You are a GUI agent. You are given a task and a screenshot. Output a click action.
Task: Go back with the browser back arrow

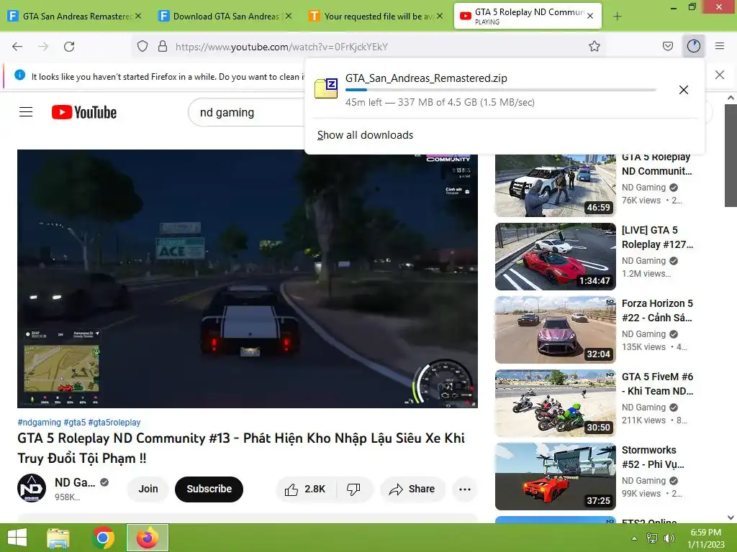pos(17,47)
